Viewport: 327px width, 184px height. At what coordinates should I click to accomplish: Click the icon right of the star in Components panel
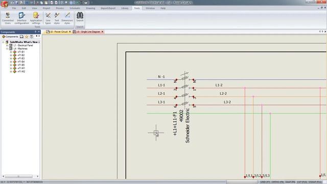pos(31,36)
